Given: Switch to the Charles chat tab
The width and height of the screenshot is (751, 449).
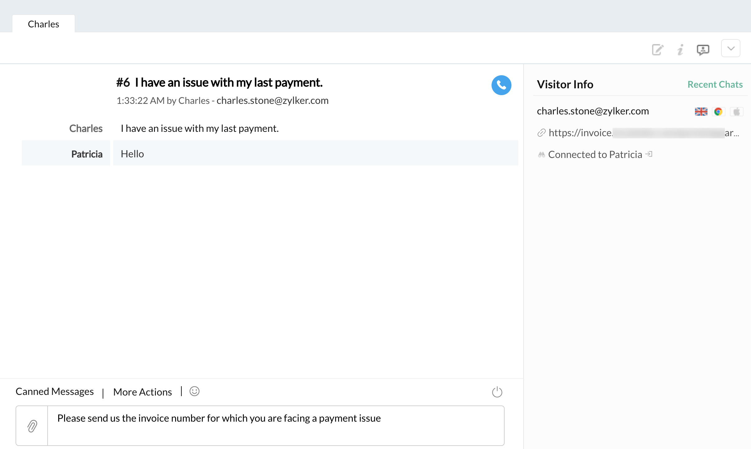Looking at the screenshot, I should [x=44, y=24].
